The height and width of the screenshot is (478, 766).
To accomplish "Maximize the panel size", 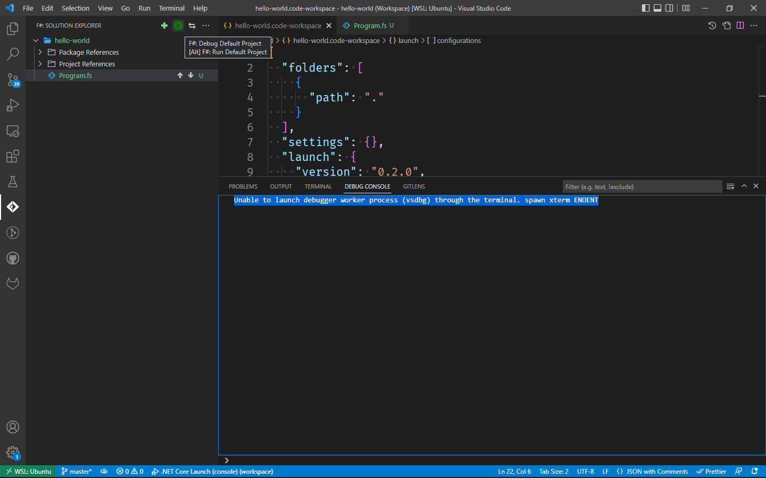I will (x=744, y=186).
